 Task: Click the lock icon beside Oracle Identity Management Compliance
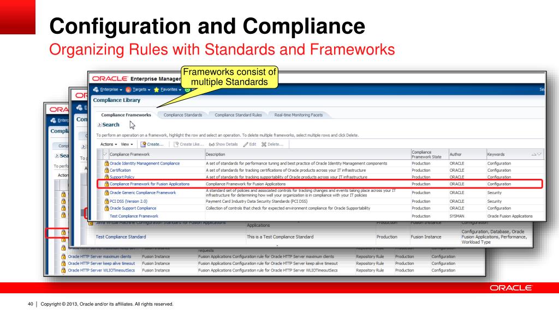coord(106,164)
